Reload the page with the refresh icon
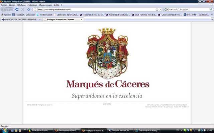Viewport: 214px width, 133px height. coord(17,10)
